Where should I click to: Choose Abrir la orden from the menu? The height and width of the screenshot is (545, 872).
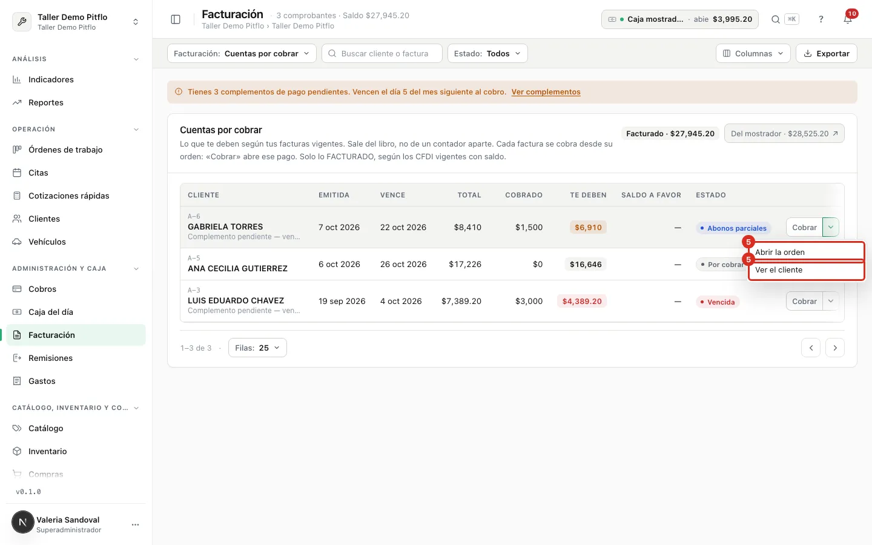pyautogui.click(x=807, y=252)
